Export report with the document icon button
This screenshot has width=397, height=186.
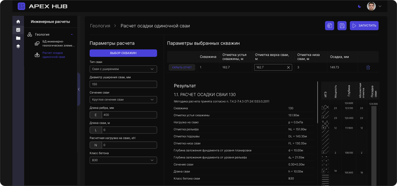(x=329, y=26)
